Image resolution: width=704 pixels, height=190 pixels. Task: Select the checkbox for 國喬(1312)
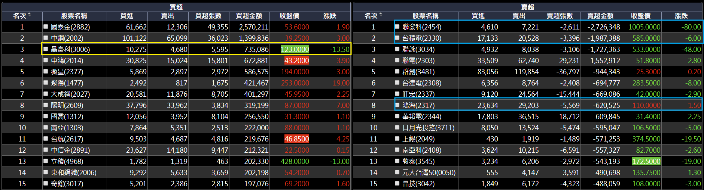click(46, 116)
